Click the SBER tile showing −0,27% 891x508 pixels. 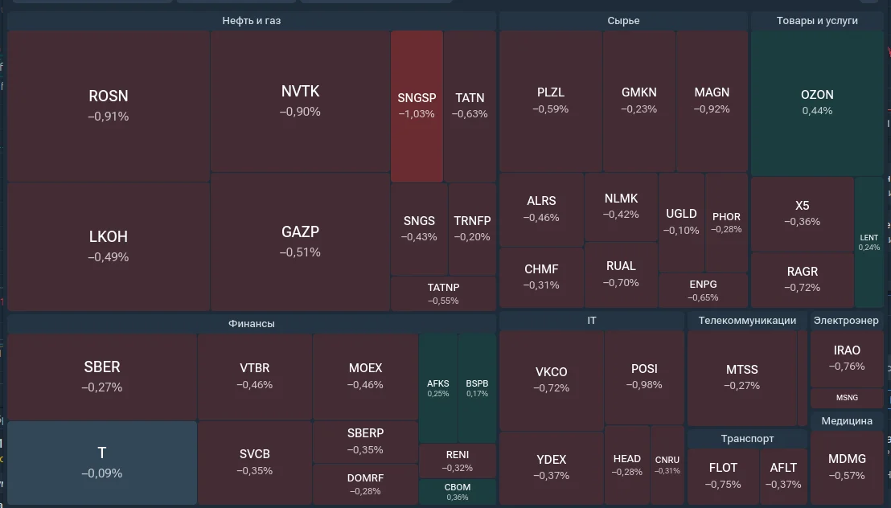pos(102,377)
